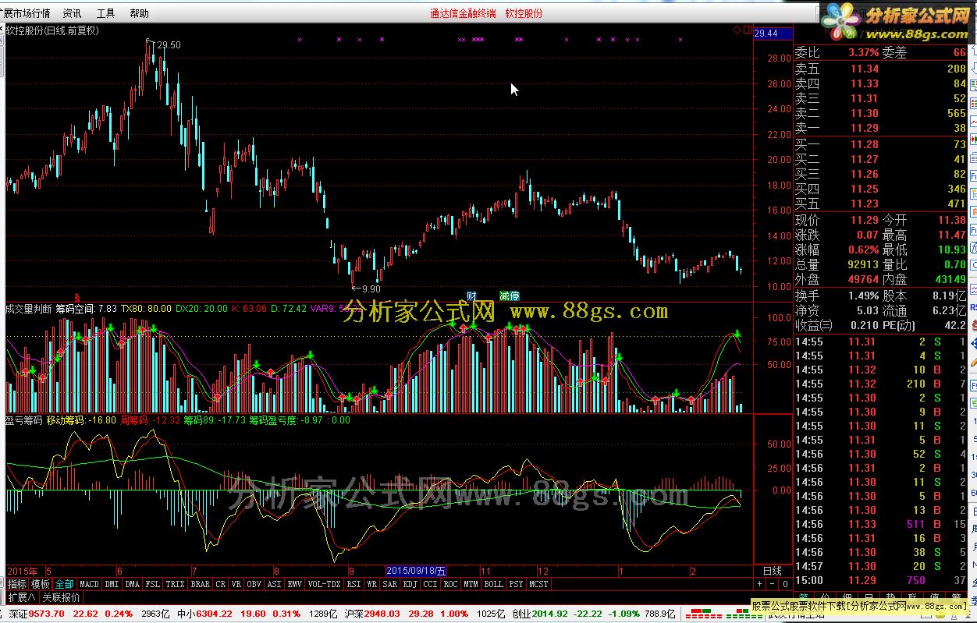The image size is (977, 623).
Task: Switch to the MTM indicator
Action: 471,584
